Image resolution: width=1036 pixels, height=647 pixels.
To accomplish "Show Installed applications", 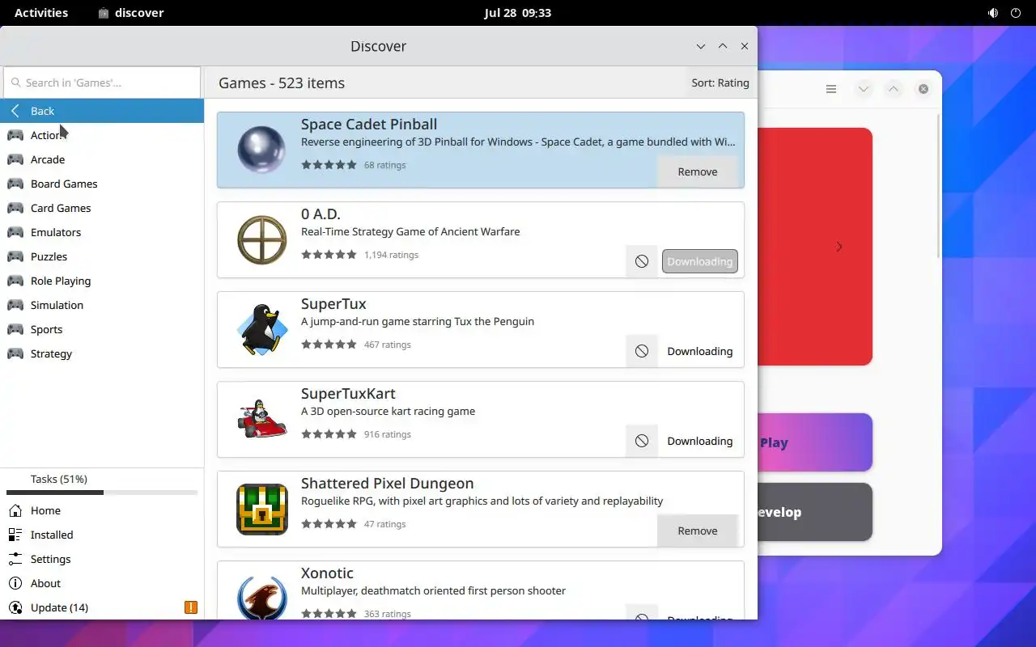I will [x=102, y=535].
